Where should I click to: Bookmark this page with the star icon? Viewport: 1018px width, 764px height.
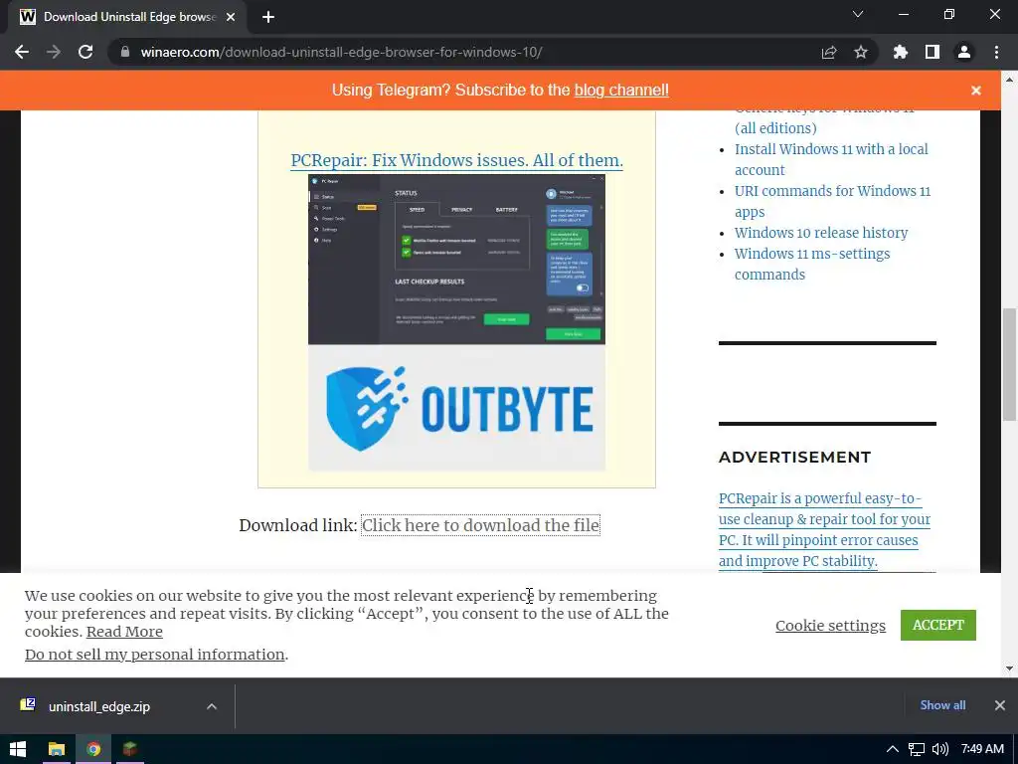(x=861, y=52)
